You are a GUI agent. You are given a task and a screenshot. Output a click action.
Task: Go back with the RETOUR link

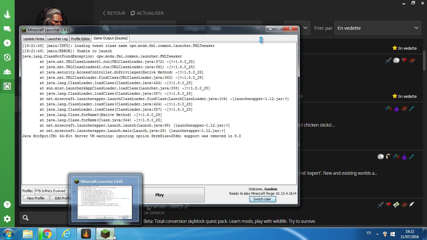tap(114, 13)
